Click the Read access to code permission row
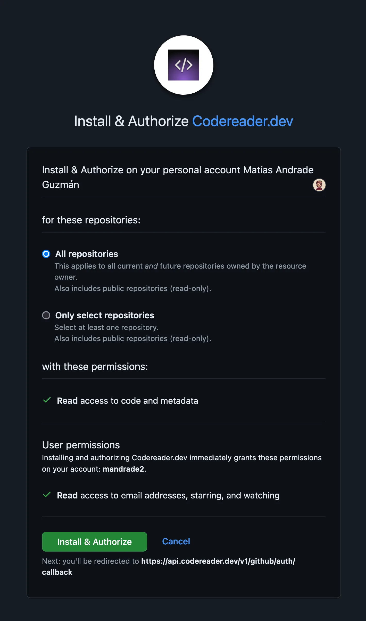This screenshot has height=621, width=366. (x=127, y=401)
